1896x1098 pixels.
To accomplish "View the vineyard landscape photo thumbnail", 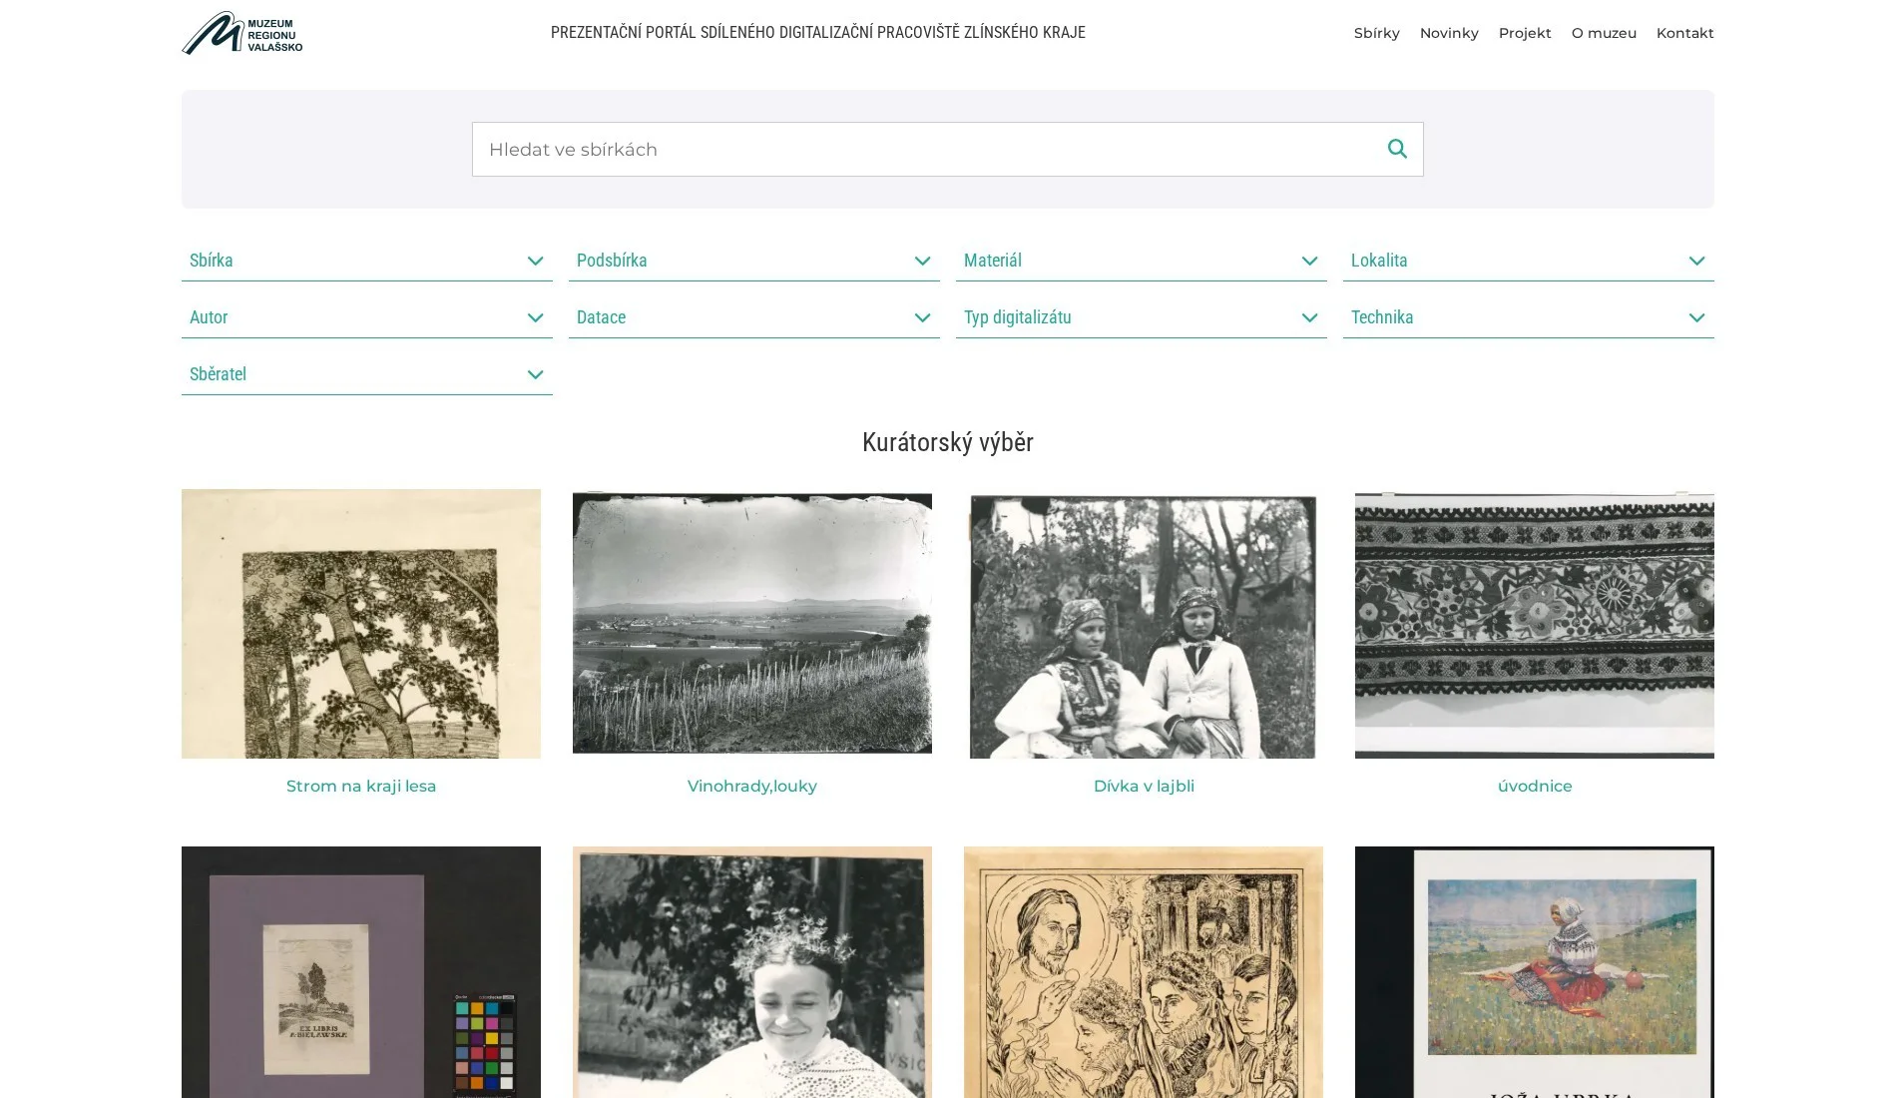I will tap(752, 624).
